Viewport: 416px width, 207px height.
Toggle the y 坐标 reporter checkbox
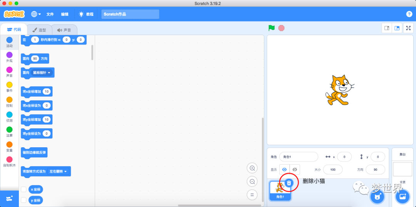pyautogui.click(x=23, y=200)
